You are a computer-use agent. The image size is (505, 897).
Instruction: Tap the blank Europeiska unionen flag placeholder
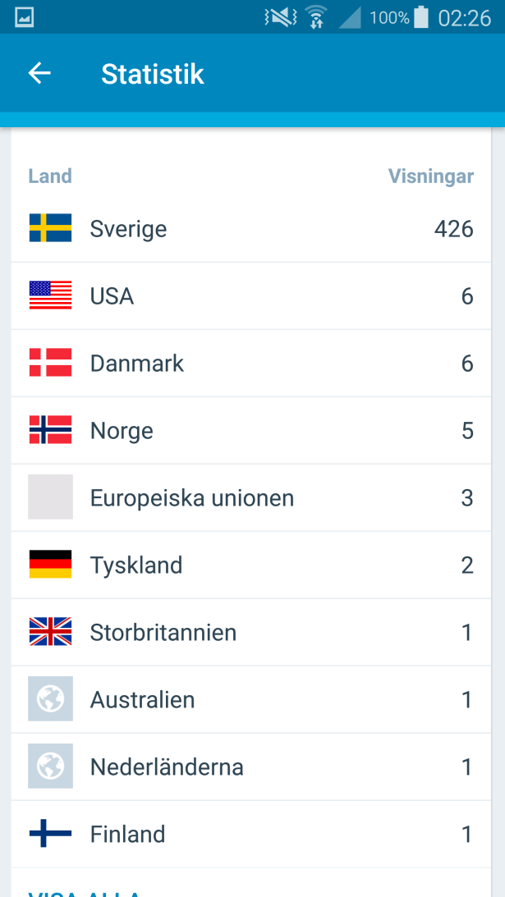tap(50, 497)
